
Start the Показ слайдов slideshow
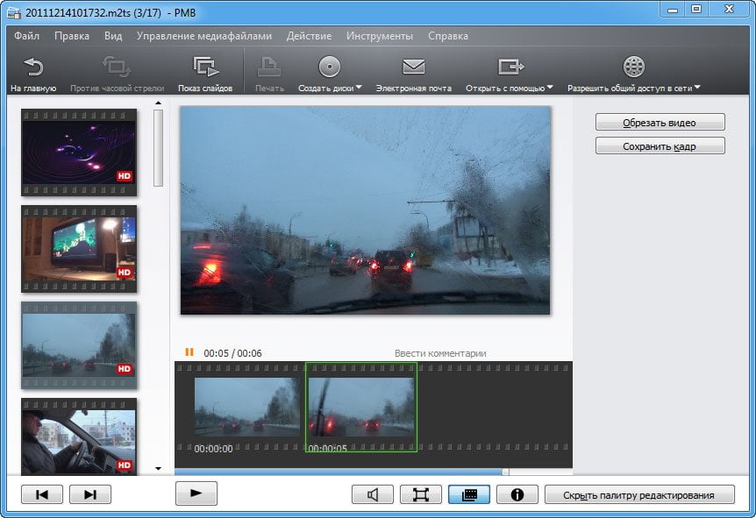pos(205,67)
